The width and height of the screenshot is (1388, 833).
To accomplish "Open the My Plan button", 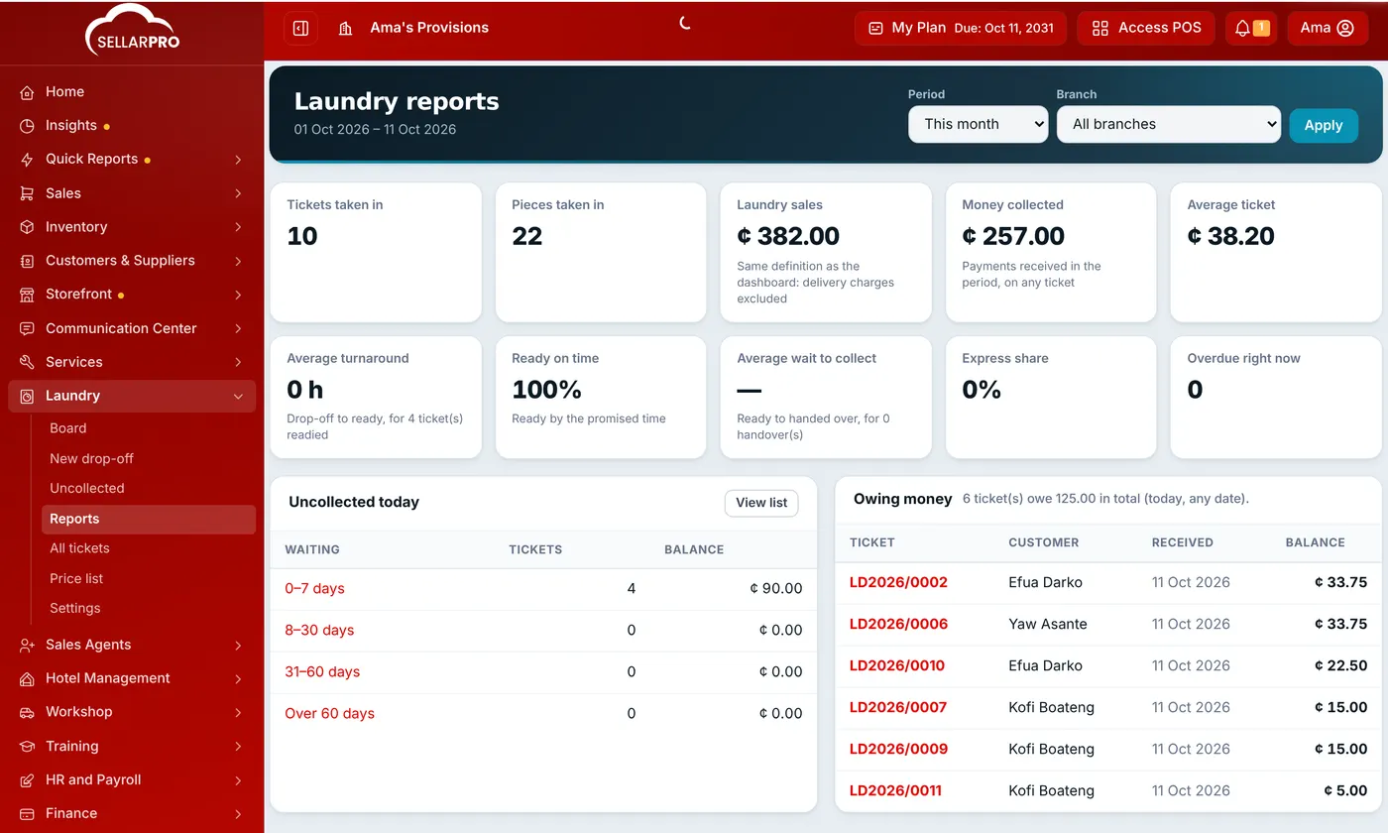I will 961,28.
